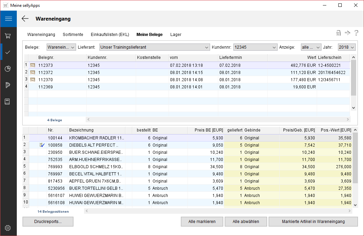The width and height of the screenshot is (364, 236).
Task: Click the Alle markieren button
Action: (202, 222)
